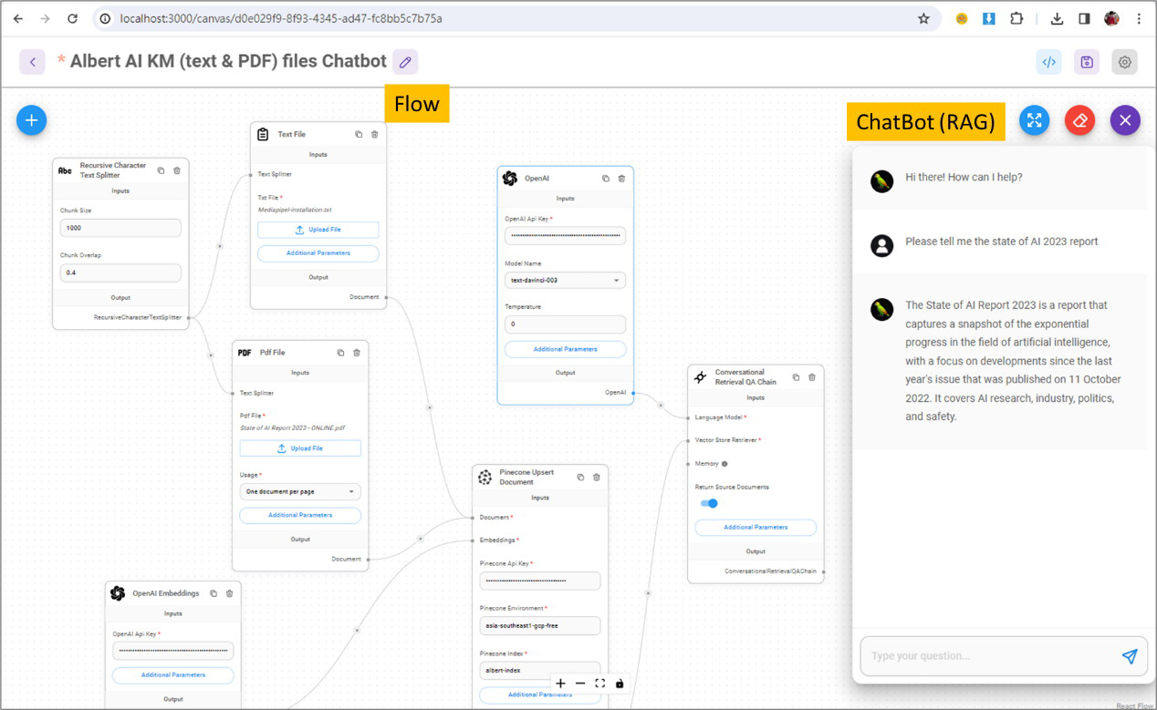Toggle canvas interactivity lock
1157x710 pixels.
(620, 684)
